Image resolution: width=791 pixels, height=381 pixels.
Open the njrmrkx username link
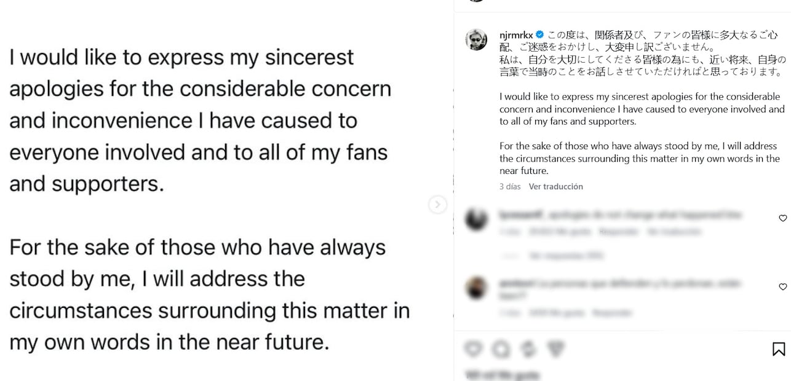tap(516, 35)
